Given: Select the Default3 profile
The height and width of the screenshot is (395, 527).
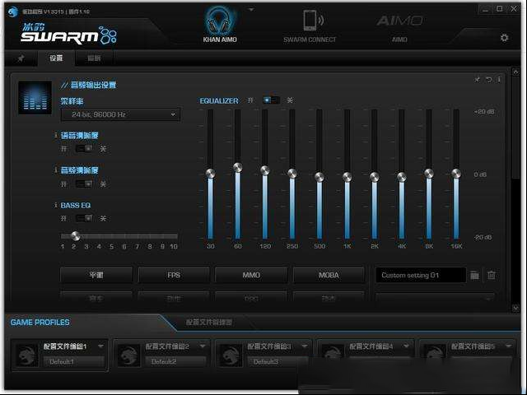Looking at the screenshot, I should (277, 362).
